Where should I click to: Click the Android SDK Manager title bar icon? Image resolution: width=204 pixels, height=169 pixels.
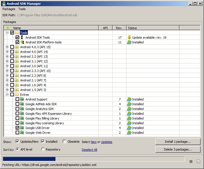tap(4, 4)
